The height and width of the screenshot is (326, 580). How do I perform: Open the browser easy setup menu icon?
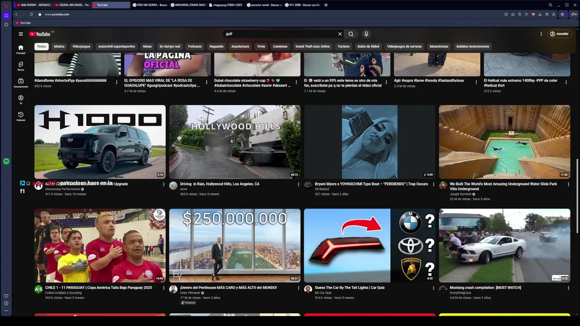[x=547, y=14]
